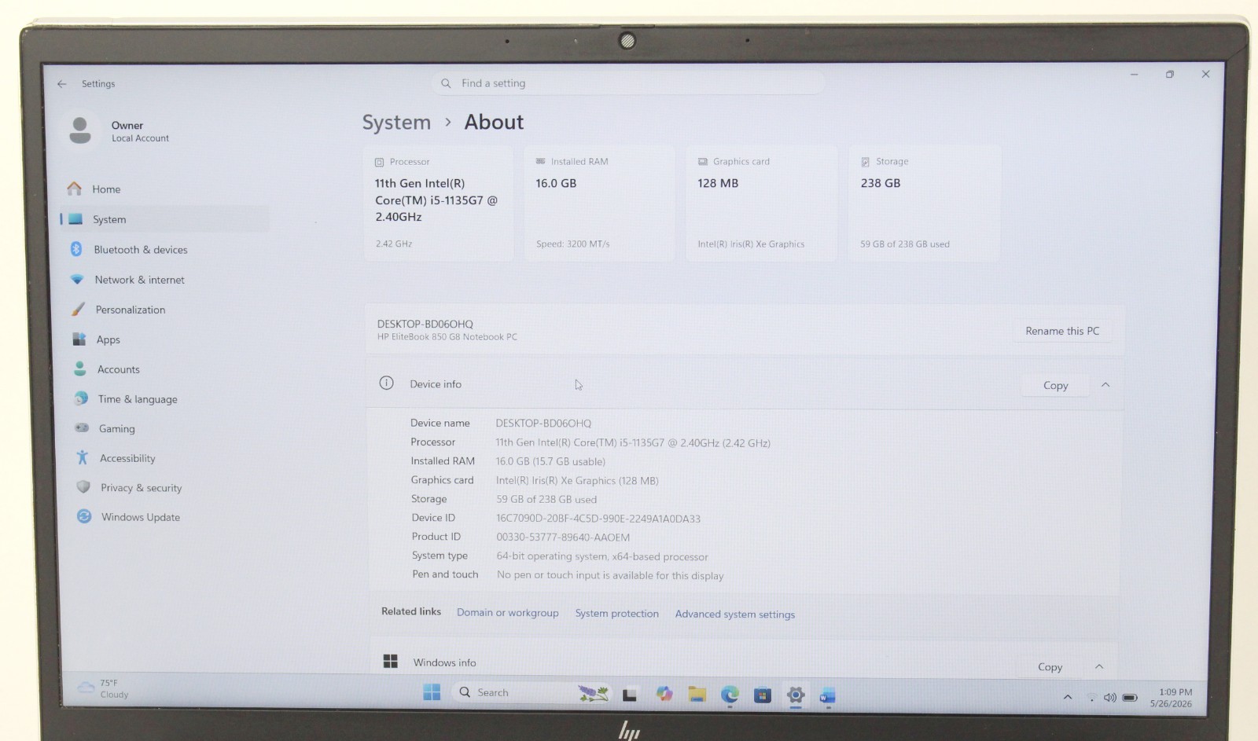Click the "16.0 GB (15.7 GB usable)" value
Image resolution: width=1258 pixels, height=741 pixels.
click(550, 461)
